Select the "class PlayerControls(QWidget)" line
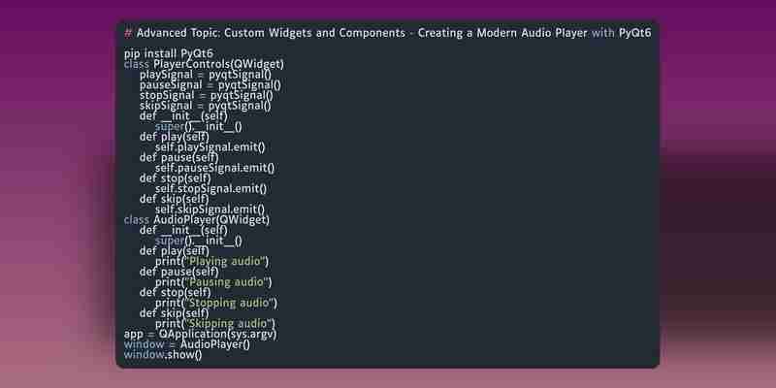The height and width of the screenshot is (388, 776). point(204,64)
